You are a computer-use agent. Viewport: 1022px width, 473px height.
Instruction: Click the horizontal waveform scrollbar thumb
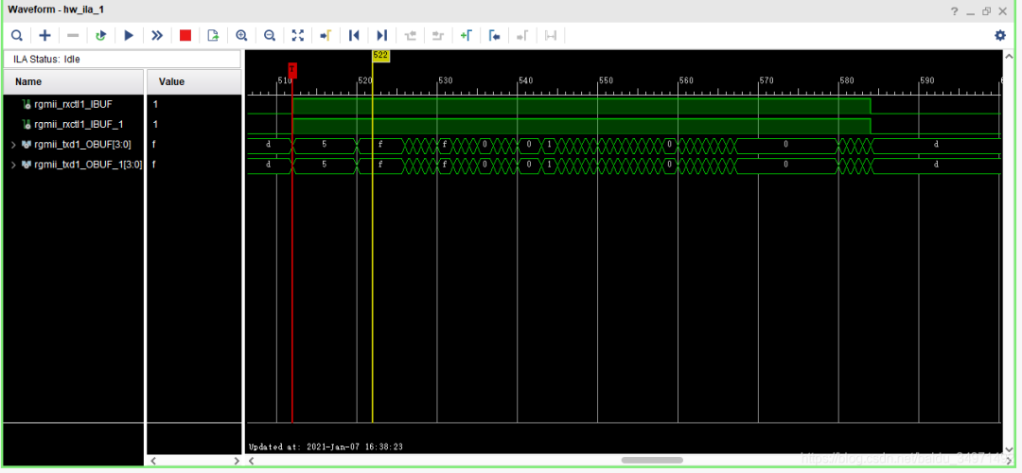652,461
